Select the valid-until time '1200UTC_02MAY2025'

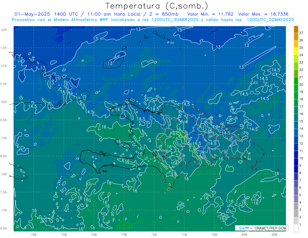(x=271, y=20)
